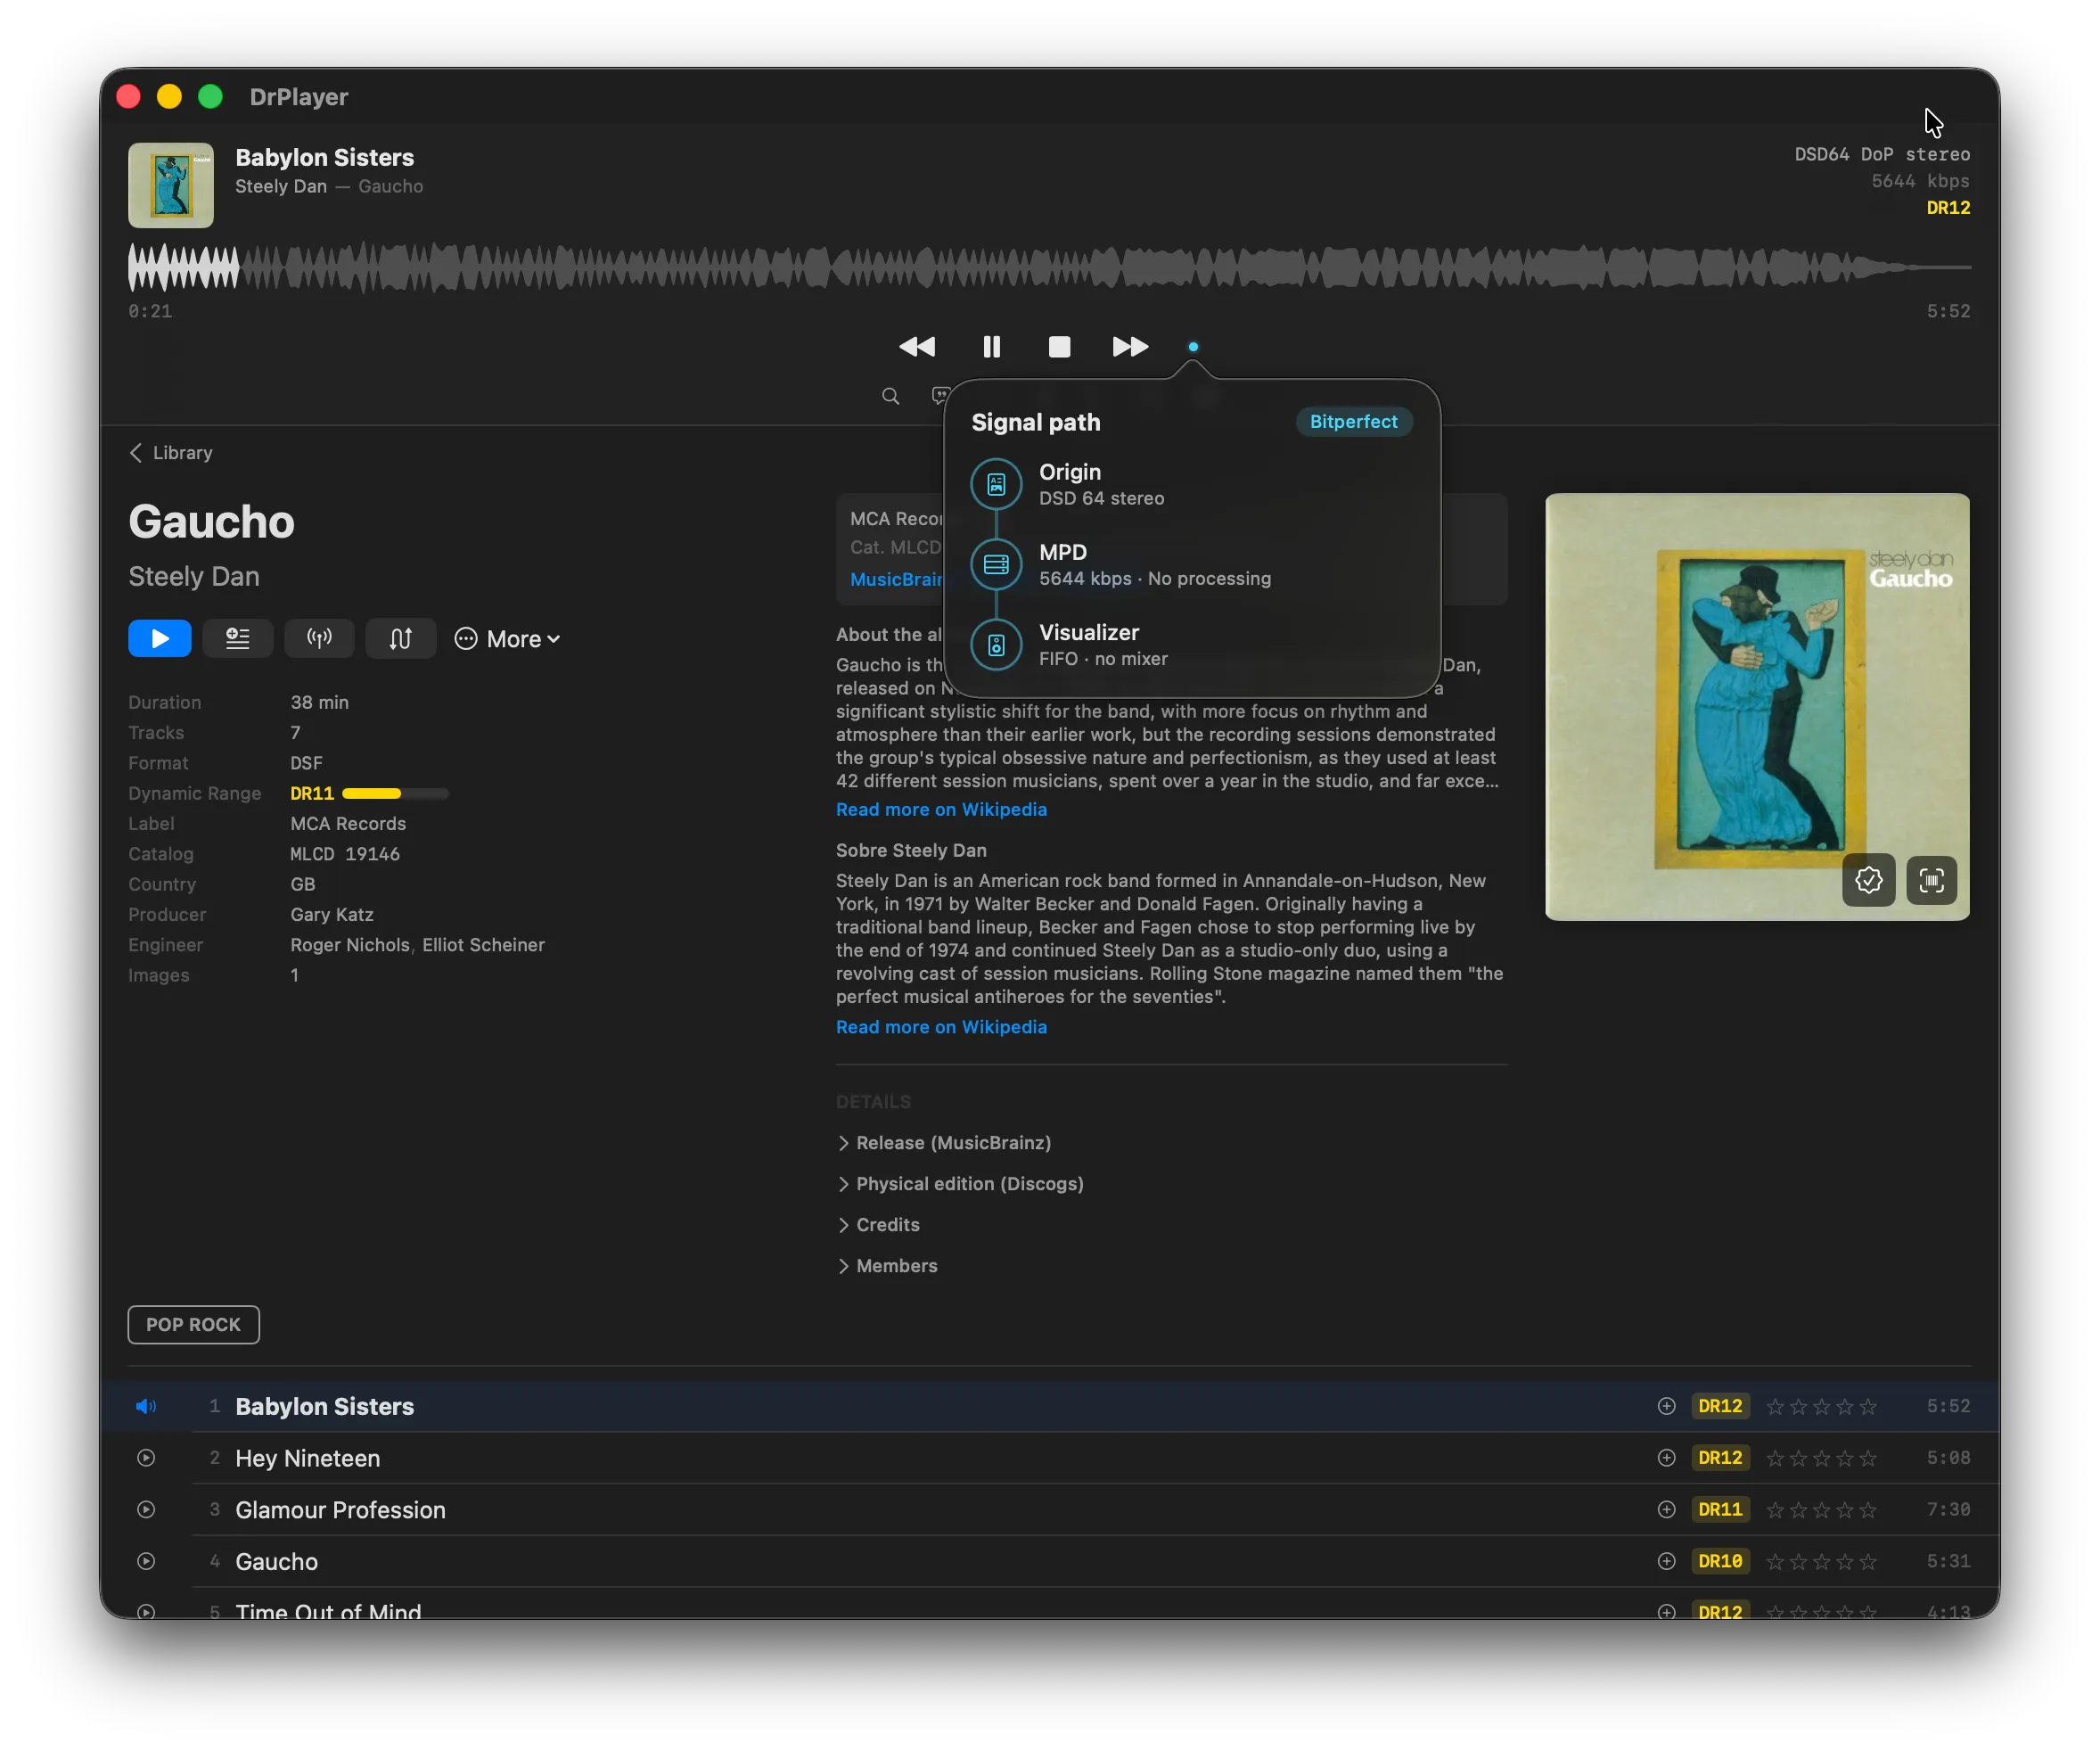Add Babylon Sisters to queue plus icon
The width and height of the screenshot is (2100, 1751).
click(x=1666, y=1406)
